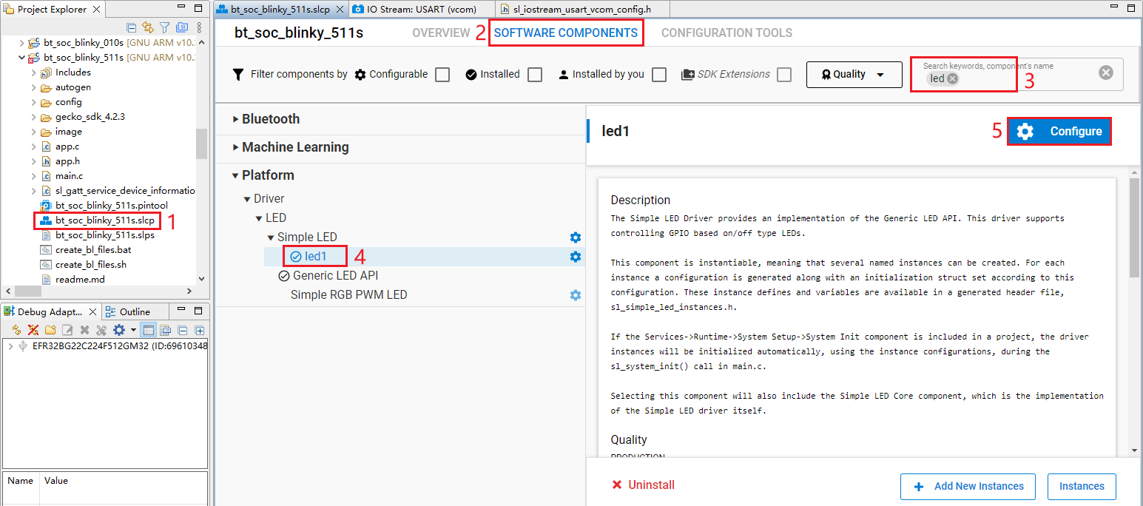Switch to the CONFIGURATION TOOLS tab
1143x506 pixels.
726,33
